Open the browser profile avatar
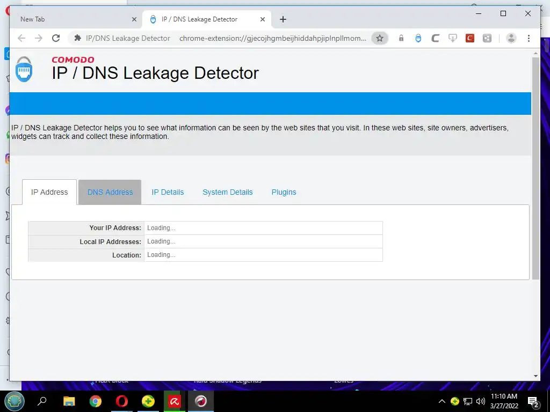The image size is (550, 412). [511, 38]
